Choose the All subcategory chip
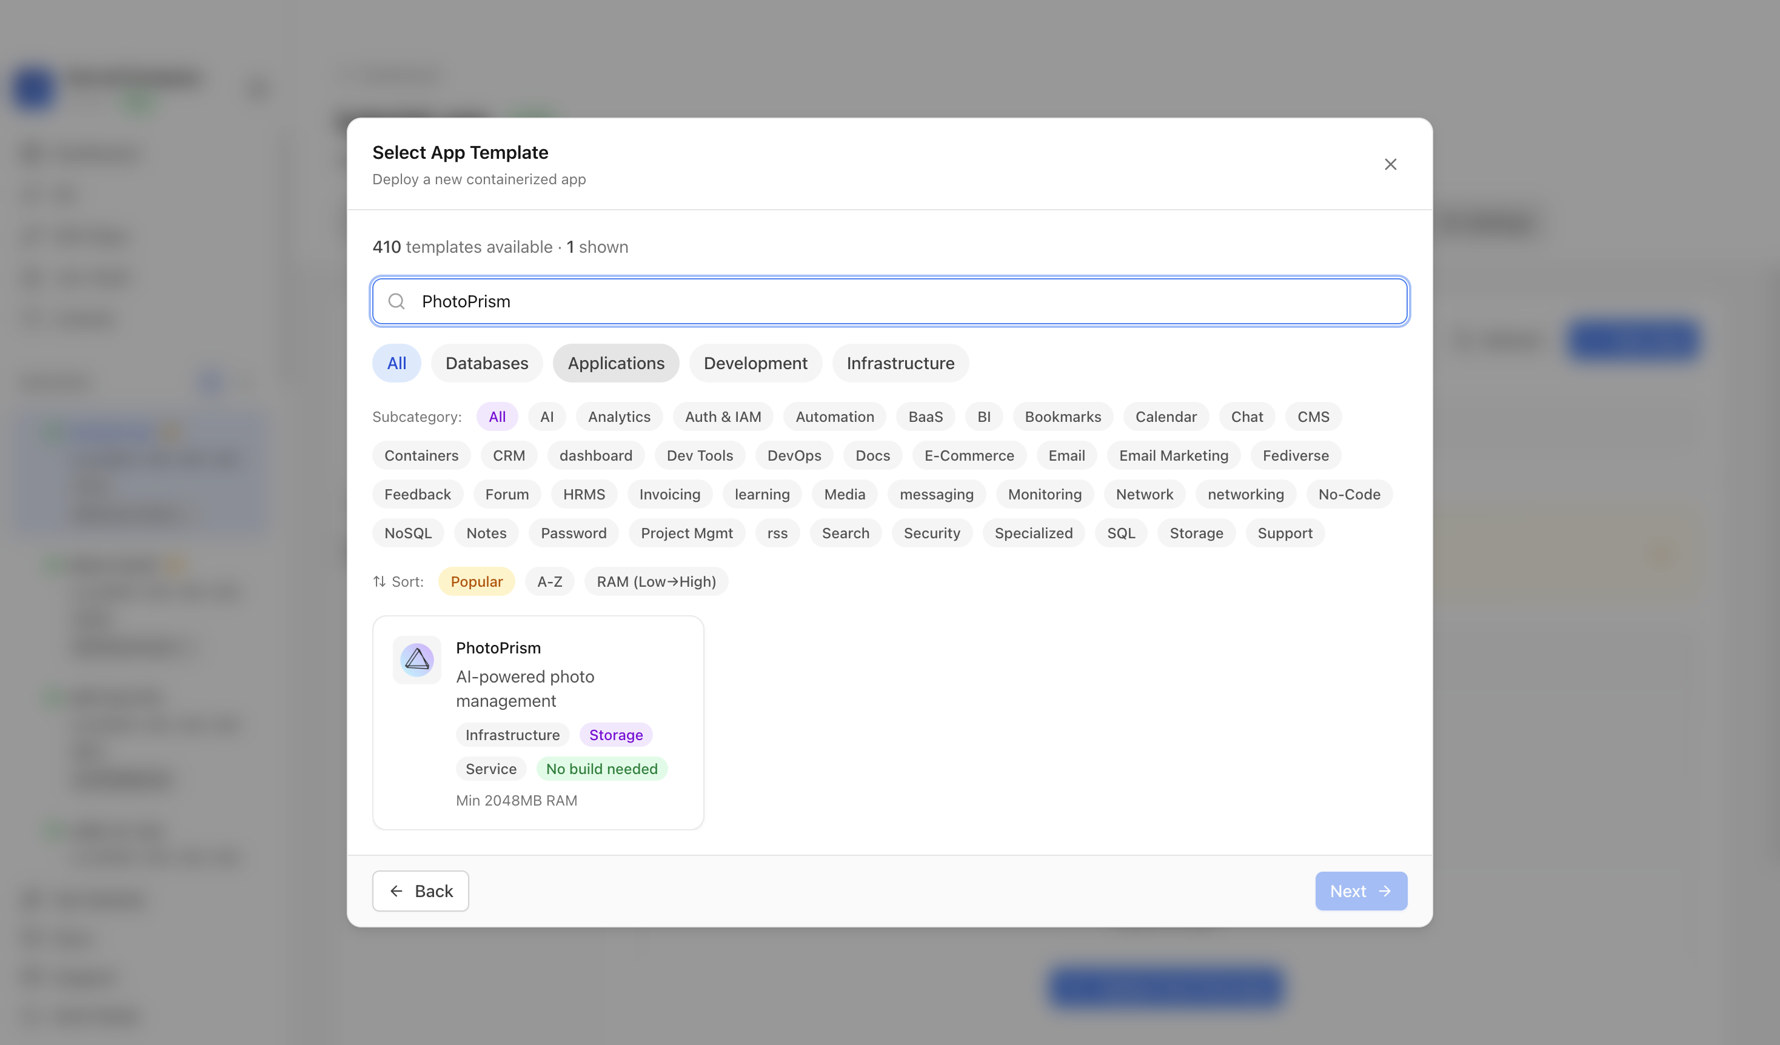This screenshot has height=1045, width=1780. coord(497,416)
